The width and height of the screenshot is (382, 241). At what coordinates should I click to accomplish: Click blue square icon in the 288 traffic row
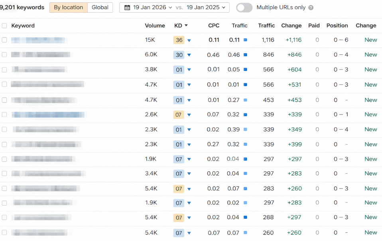245,217
